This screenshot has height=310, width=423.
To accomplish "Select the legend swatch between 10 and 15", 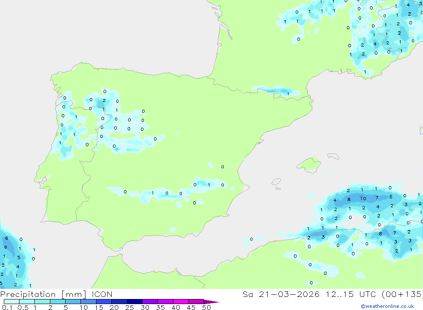I will (x=88, y=302).
